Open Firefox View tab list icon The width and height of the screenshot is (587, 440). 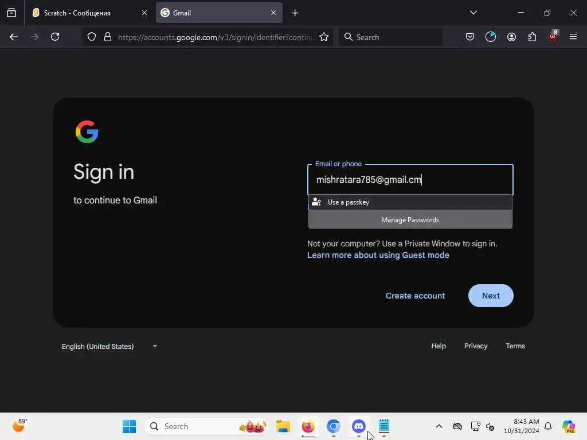click(11, 13)
